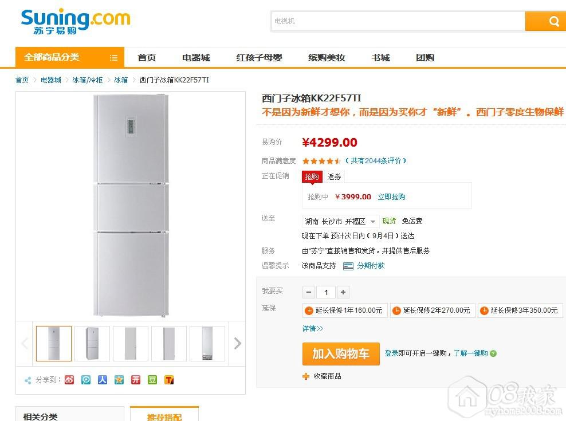Share to Kaixin (开) icon
Image resolution: width=566 pixels, height=421 pixels.
[136, 379]
